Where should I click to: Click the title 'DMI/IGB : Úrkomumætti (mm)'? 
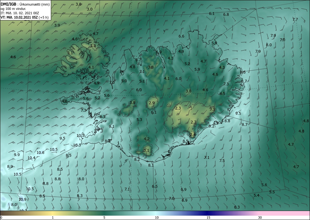click(x=25, y=5)
